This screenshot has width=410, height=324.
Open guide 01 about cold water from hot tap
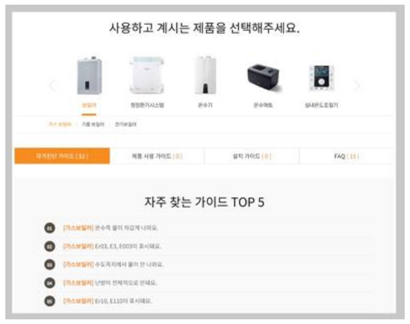(x=110, y=228)
